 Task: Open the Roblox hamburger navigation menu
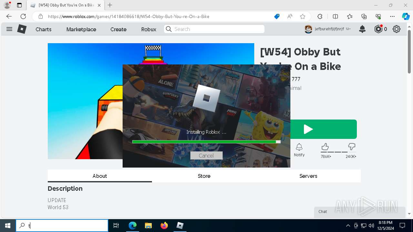tap(9, 29)
